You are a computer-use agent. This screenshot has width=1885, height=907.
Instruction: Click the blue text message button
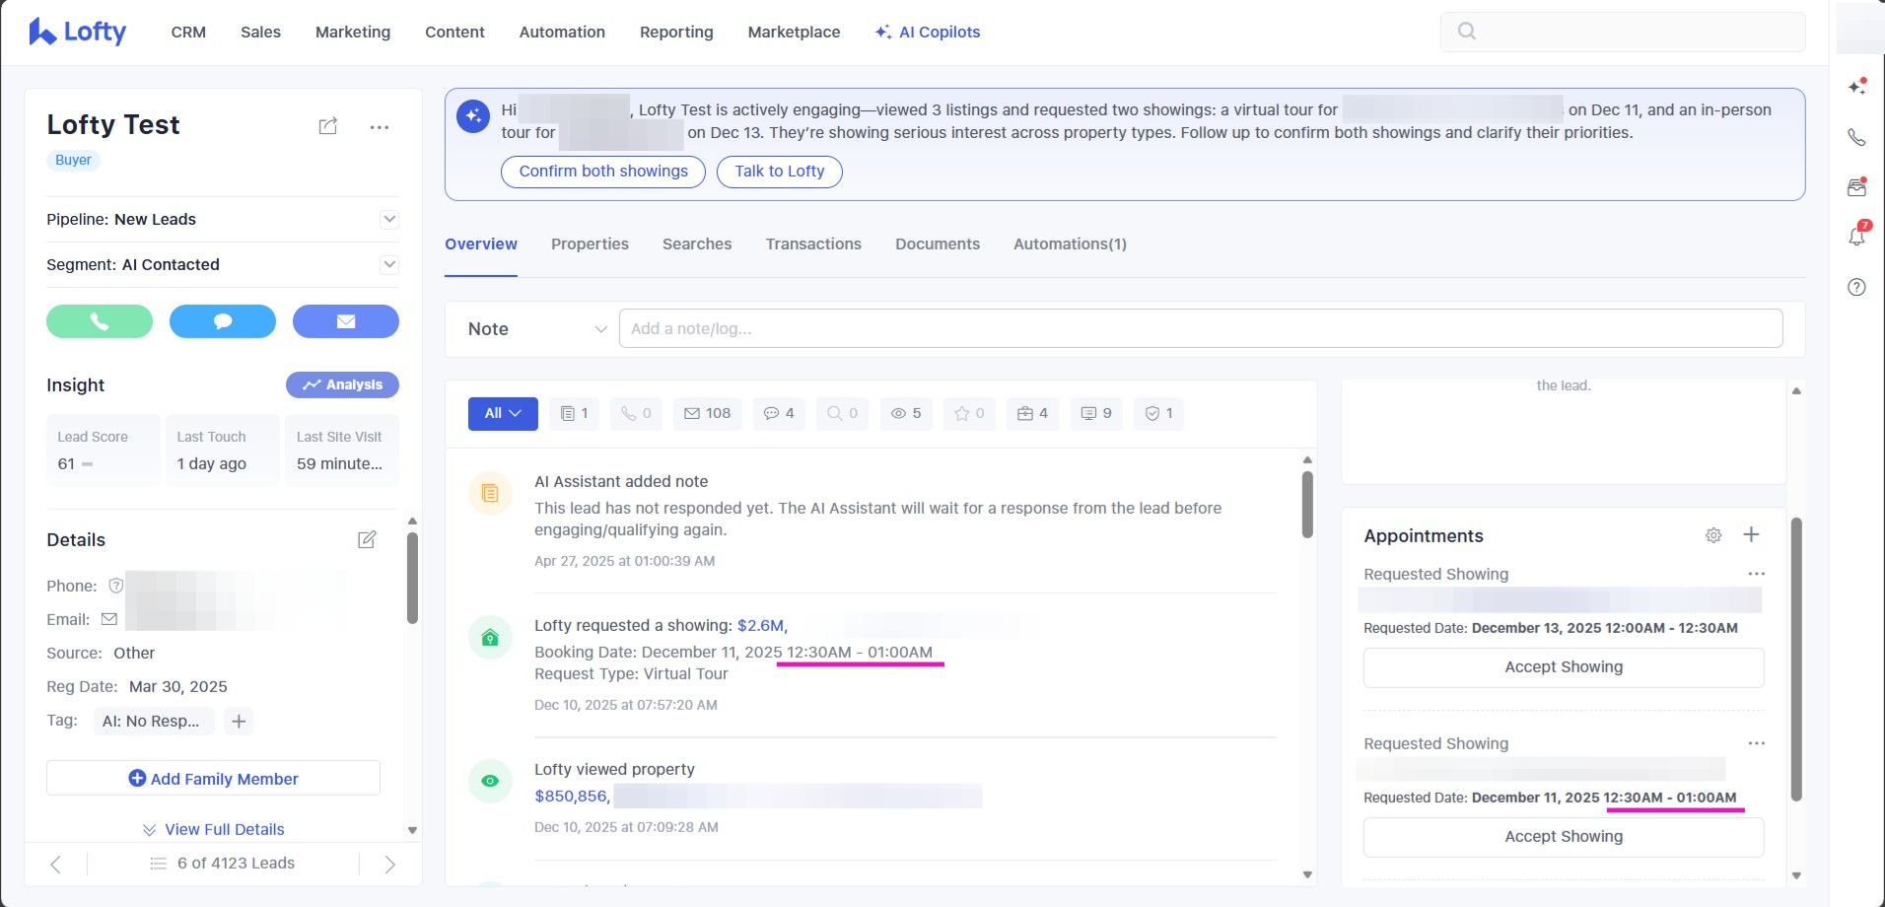tap(223, 321)
